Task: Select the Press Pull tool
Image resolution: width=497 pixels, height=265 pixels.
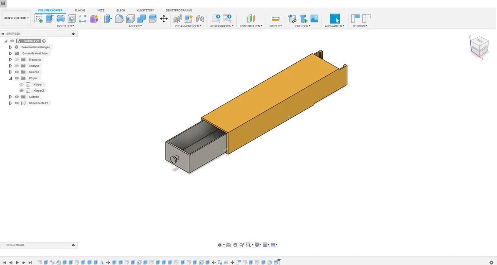Action: point(108,19)
